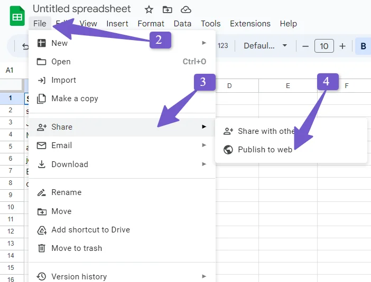Click the Download icon in the menu
This screenshot has height=282, width=371.
41,164
